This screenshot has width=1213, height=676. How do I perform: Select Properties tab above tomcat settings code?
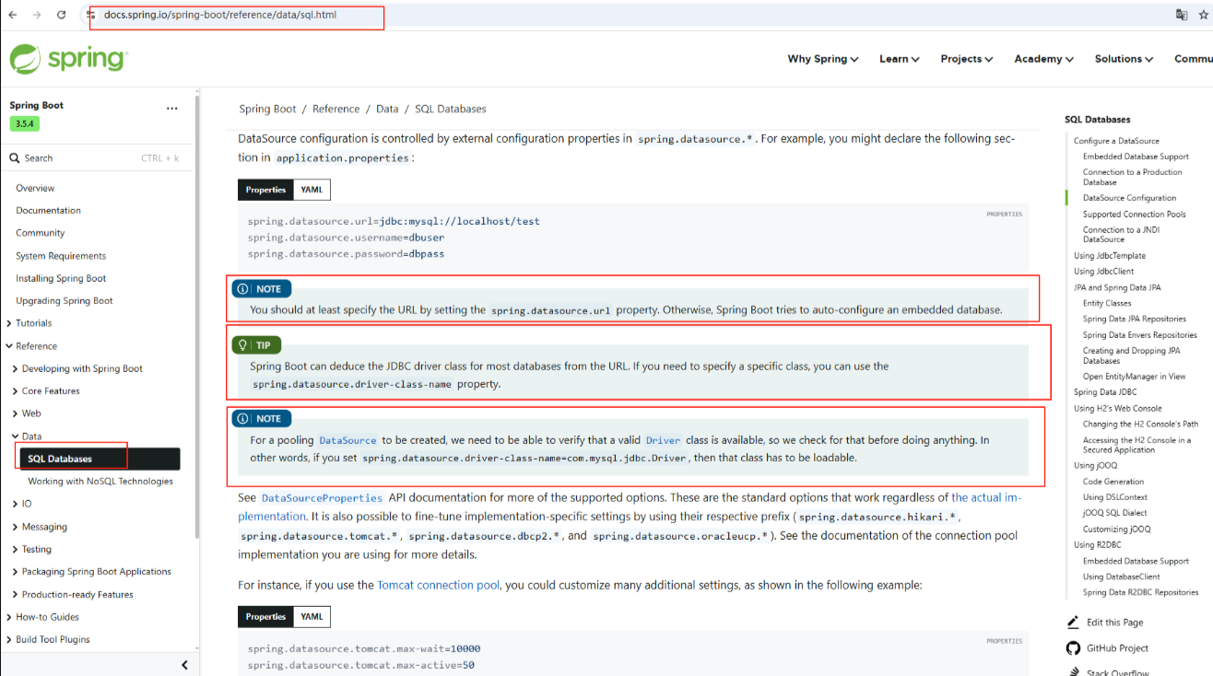[x=265, y=617]
